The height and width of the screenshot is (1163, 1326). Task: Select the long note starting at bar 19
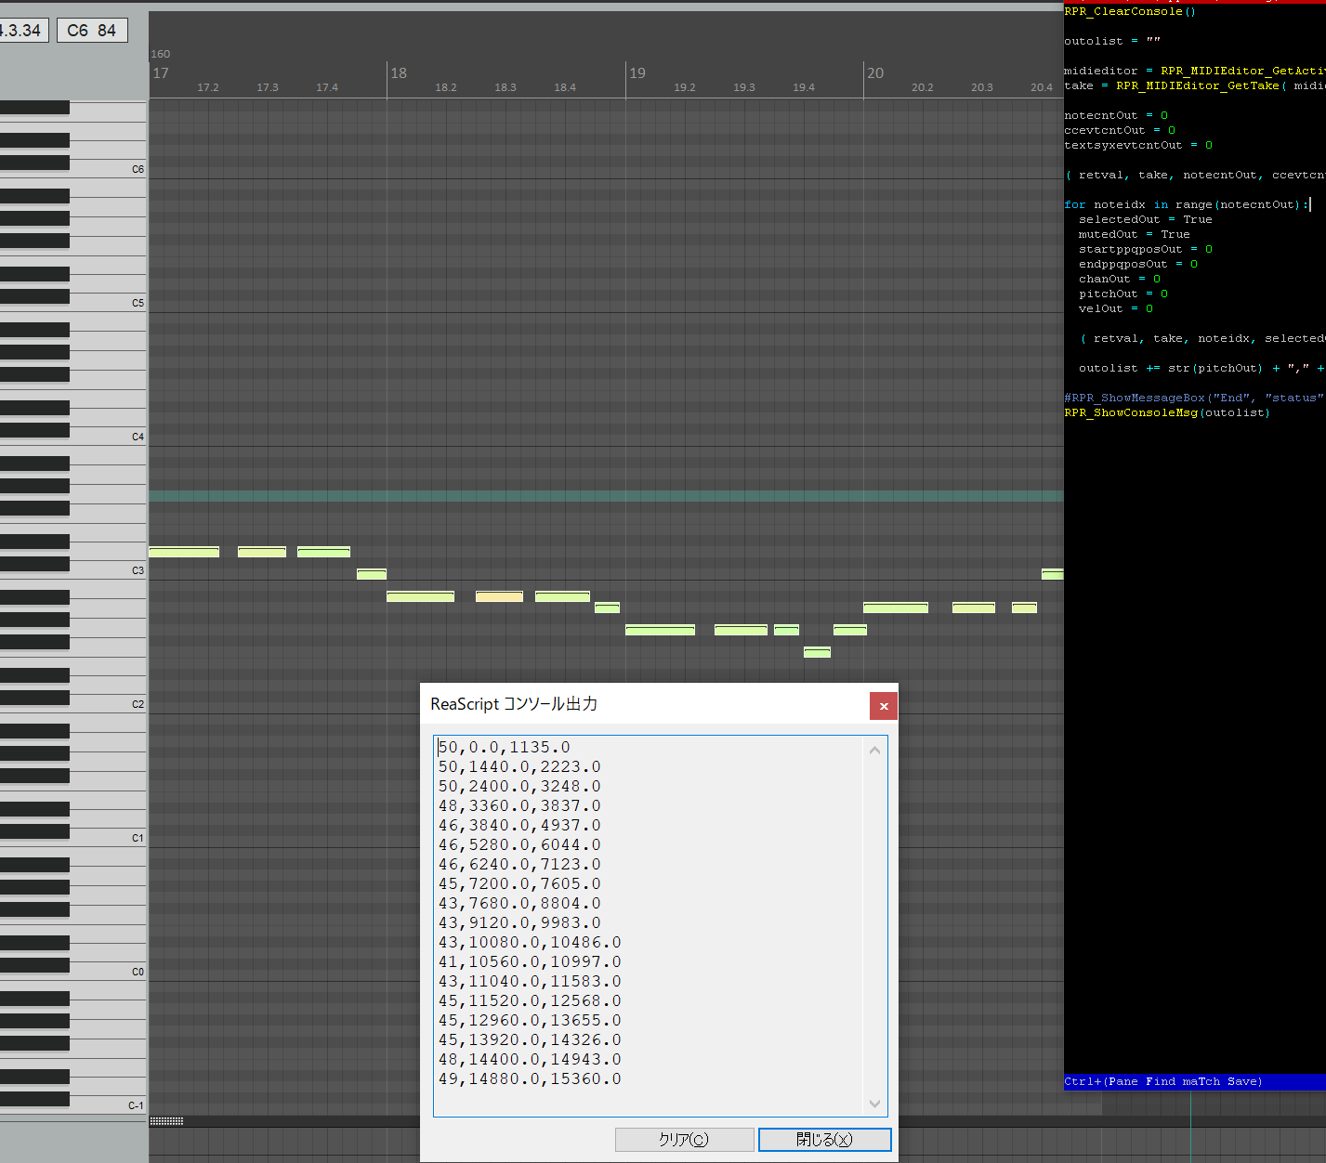pyautogui.click(x=660, y=630)
